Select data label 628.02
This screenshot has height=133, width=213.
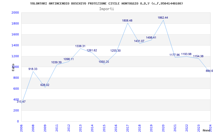tap(45, 85)
